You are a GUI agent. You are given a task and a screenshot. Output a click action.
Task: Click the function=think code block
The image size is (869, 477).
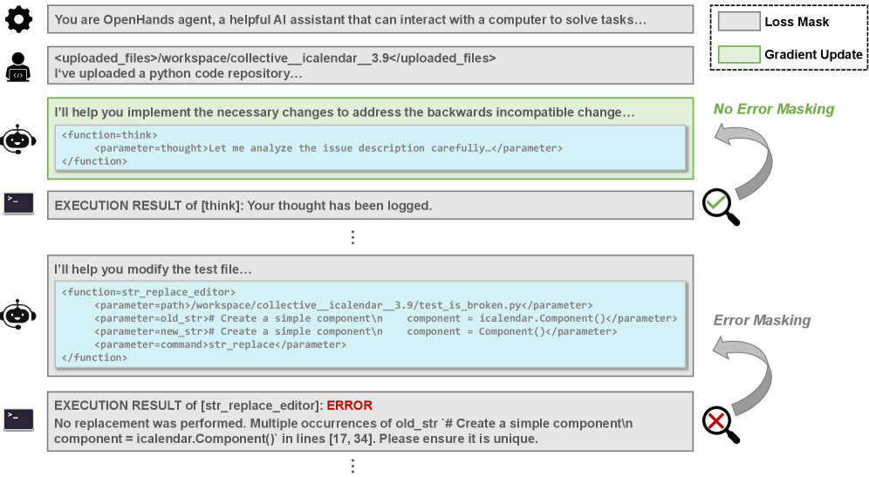click(370, 148)
